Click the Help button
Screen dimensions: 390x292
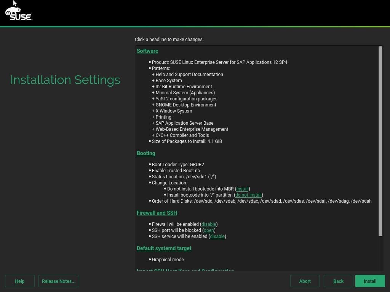(x=20, y=281)
